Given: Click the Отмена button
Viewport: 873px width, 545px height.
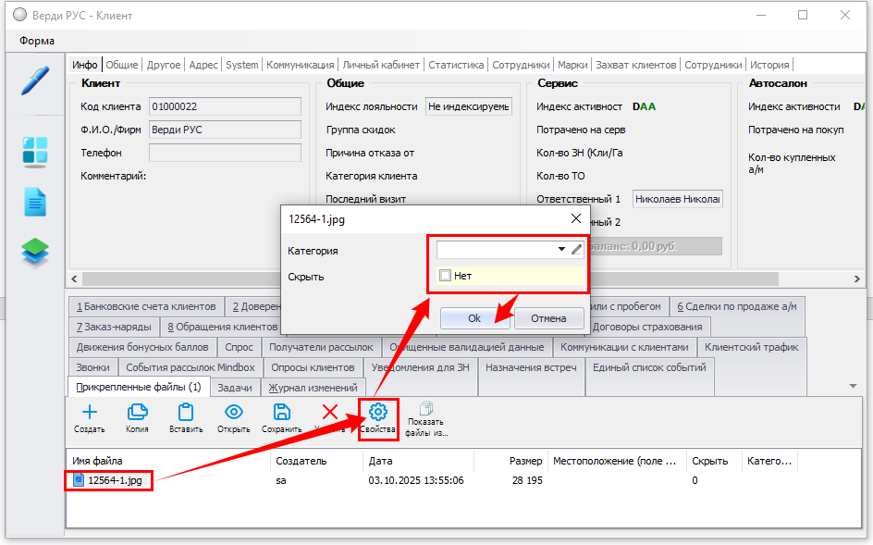Looking at the screenshot, I should tap(547, 317).
